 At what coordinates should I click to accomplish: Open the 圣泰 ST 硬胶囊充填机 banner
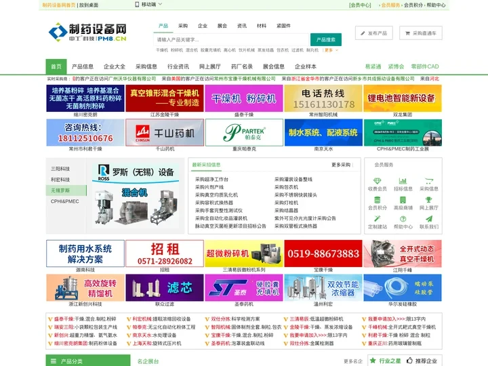coord(244,287)
